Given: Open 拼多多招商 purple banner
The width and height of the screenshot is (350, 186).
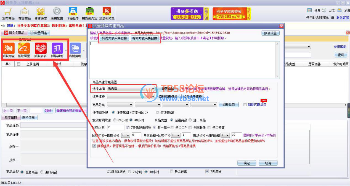Looking at the screenshot, I should coord(190,14).
